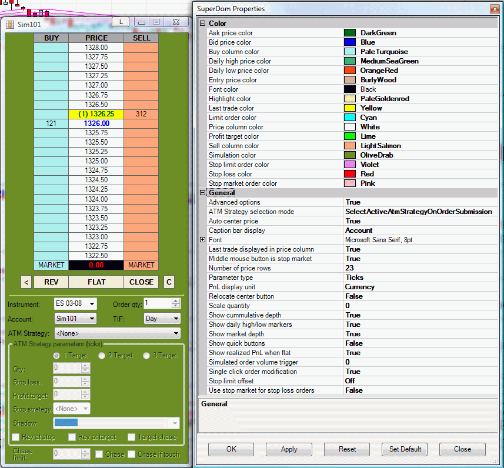Tick the Chase if touch checkbox
Viewport: 504px width, 468px height.
point(131,454)
